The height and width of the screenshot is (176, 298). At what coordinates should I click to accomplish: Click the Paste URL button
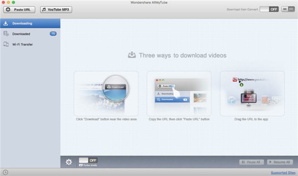tap(19, 10)
